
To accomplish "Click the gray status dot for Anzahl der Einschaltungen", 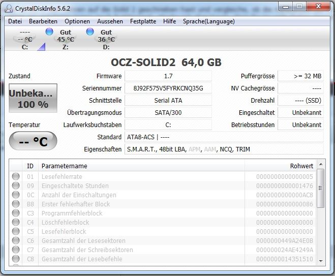I will (x=16, y=195).
